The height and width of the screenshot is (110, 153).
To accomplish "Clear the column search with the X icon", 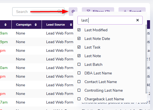I will 138,20.
